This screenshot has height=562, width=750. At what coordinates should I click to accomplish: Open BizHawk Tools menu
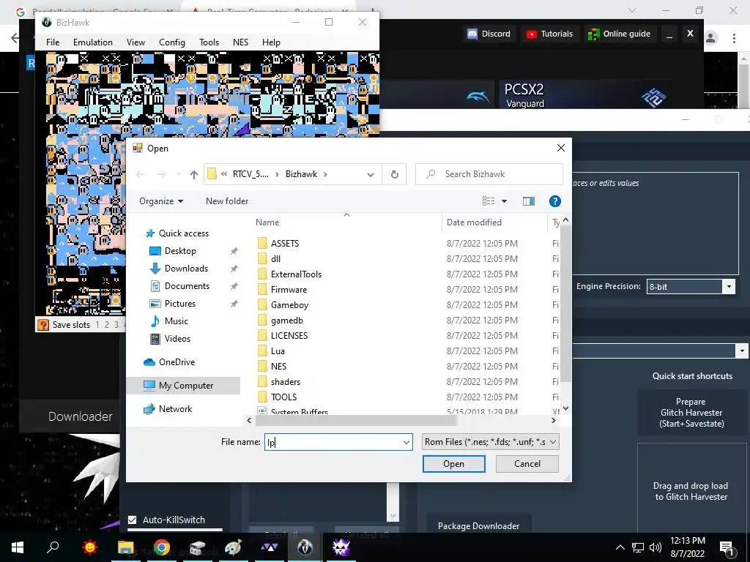[x=209, y=42]
